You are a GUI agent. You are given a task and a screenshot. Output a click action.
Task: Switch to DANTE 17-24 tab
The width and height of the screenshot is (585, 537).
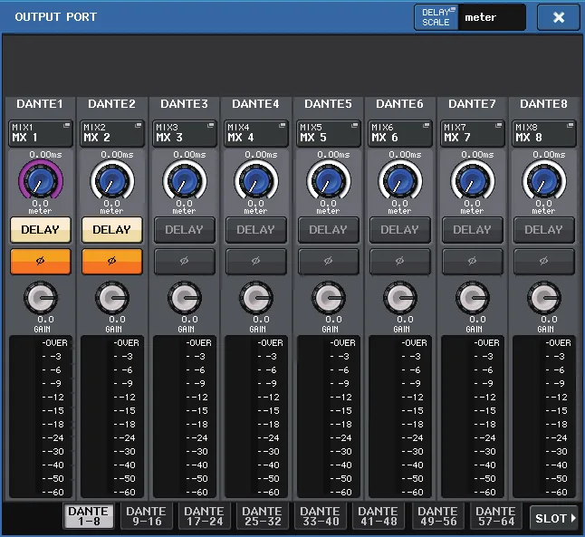(x=205, y=516)
